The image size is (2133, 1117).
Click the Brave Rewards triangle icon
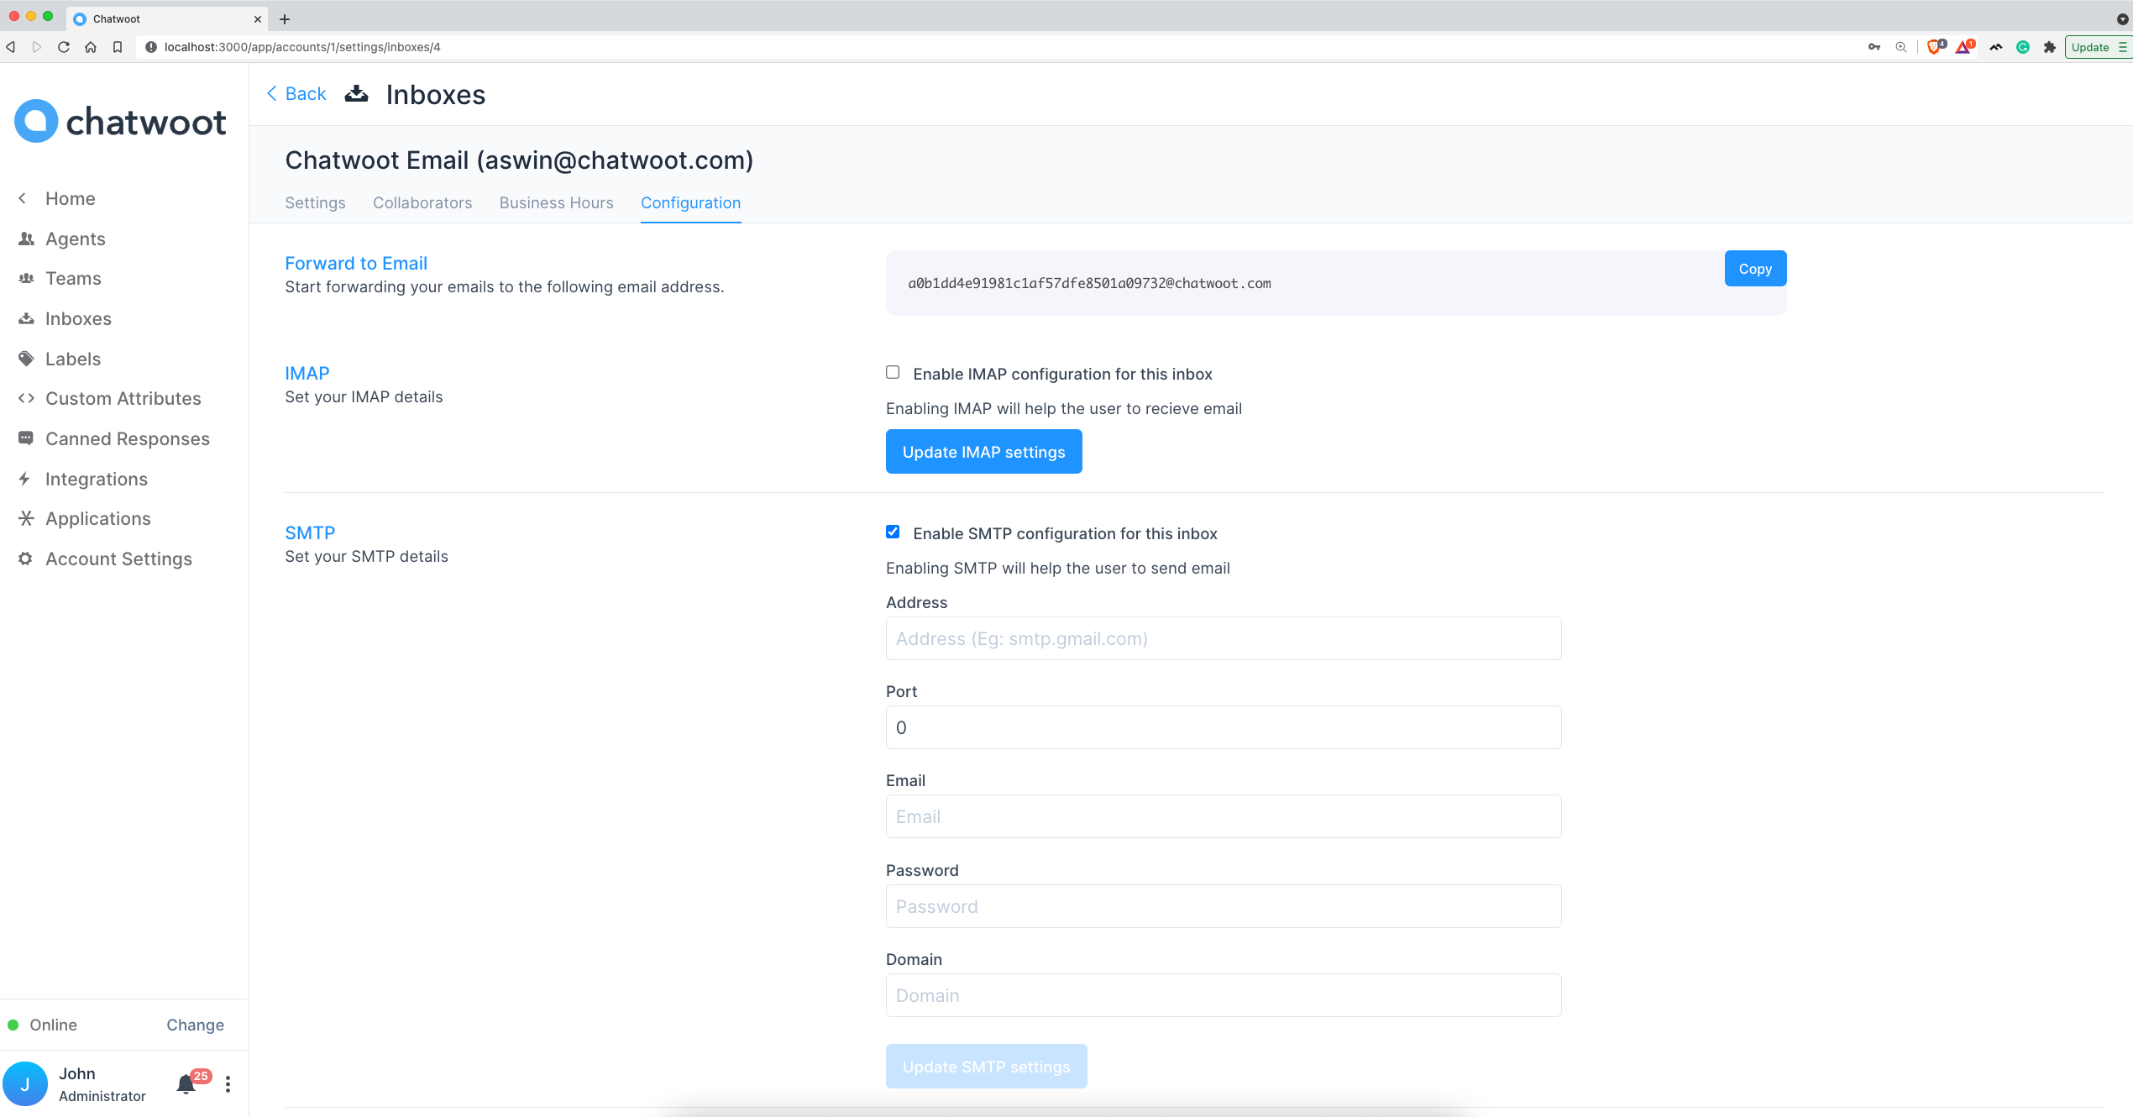(x=1964, y=46)
